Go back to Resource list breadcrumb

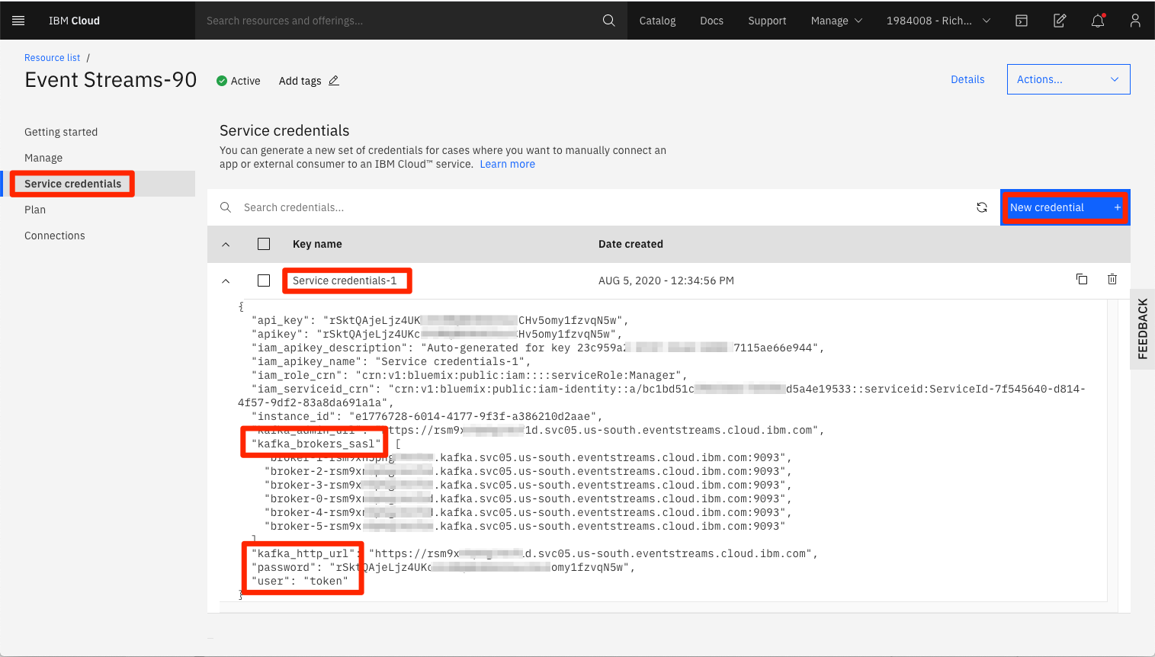(x=52, y=57)
